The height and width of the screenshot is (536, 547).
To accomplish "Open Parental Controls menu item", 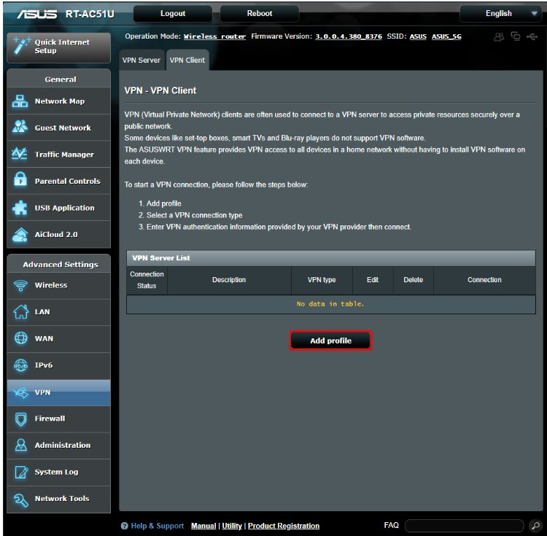I will point(58,181).
